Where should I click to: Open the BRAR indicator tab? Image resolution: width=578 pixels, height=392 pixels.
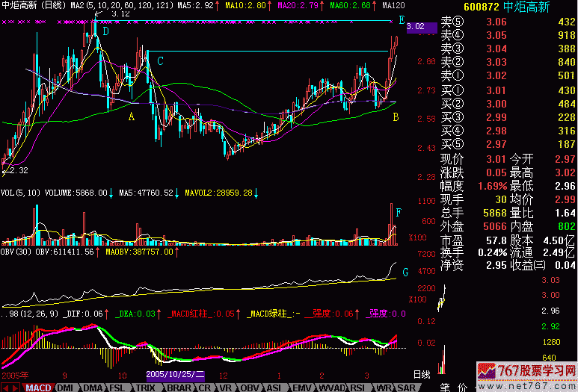tap(178, 388)
